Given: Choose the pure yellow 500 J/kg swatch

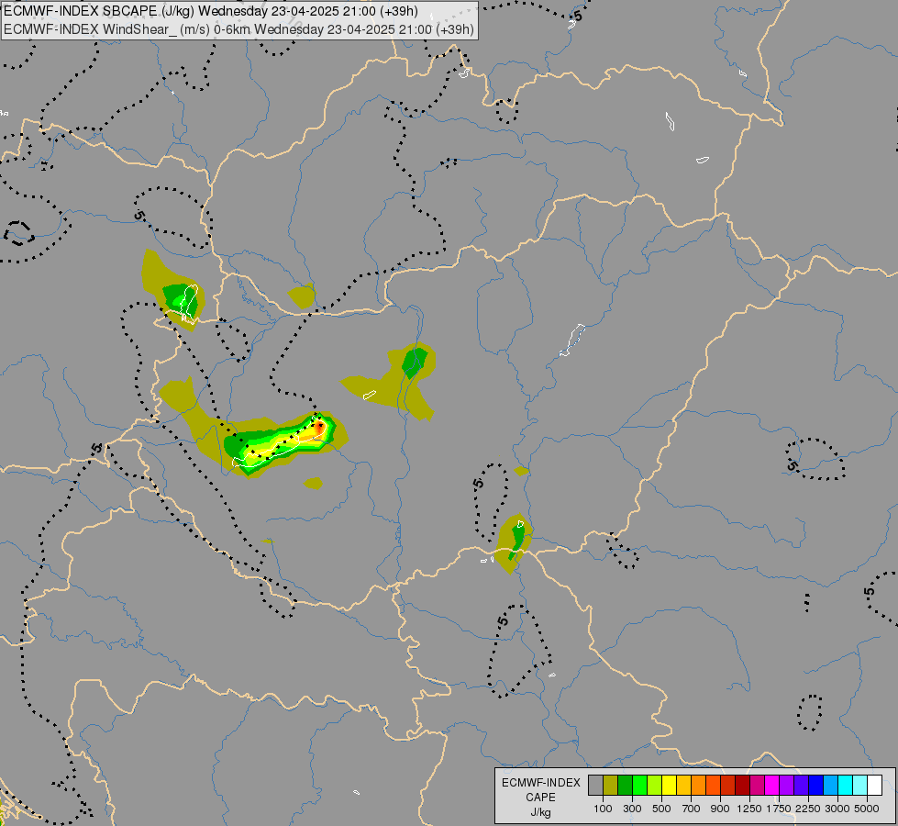Looking at the screenshot, I should pos(669,785).
